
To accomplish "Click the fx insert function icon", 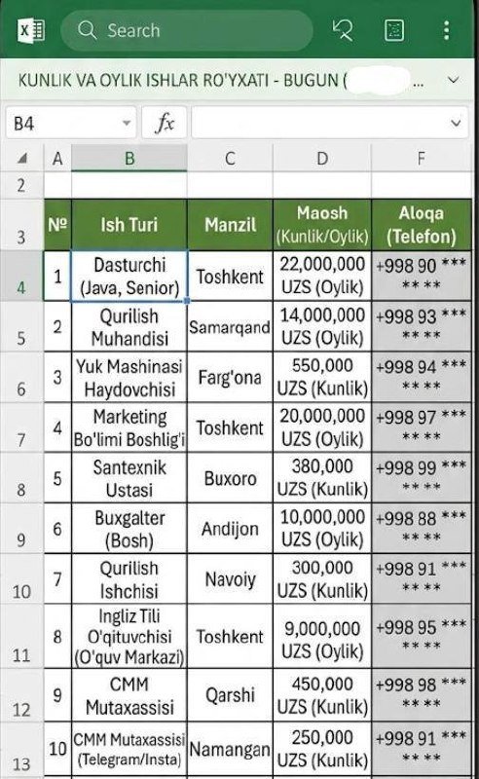I will pos(165,123).
